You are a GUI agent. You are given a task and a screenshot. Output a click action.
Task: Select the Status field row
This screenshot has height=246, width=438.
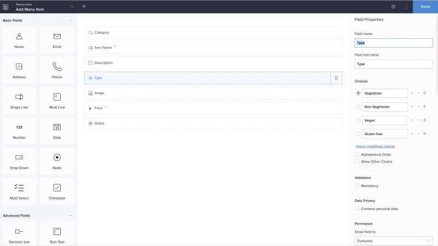pyautogui.click(x=214, y=124)
